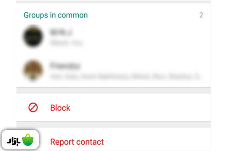Select the blurred name of the dark-avatar group

[61, 32]
